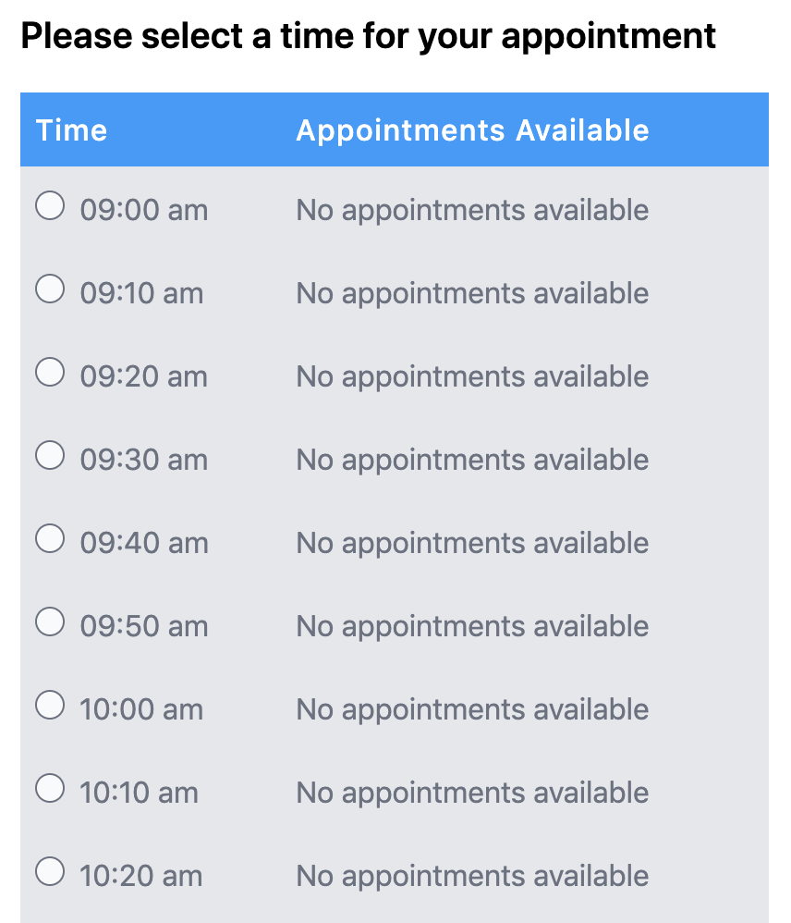Pick the 09:30 am radio option
Image resolution: width=791 pixels, height=923 pixels.
[x=50, y=455]
